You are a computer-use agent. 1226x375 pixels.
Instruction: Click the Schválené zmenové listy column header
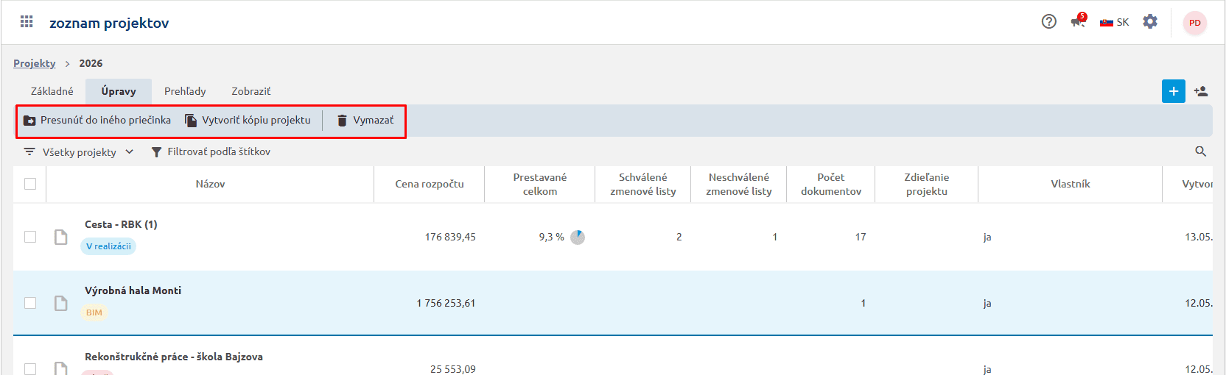pyautogui.click(x=643, y=184)
